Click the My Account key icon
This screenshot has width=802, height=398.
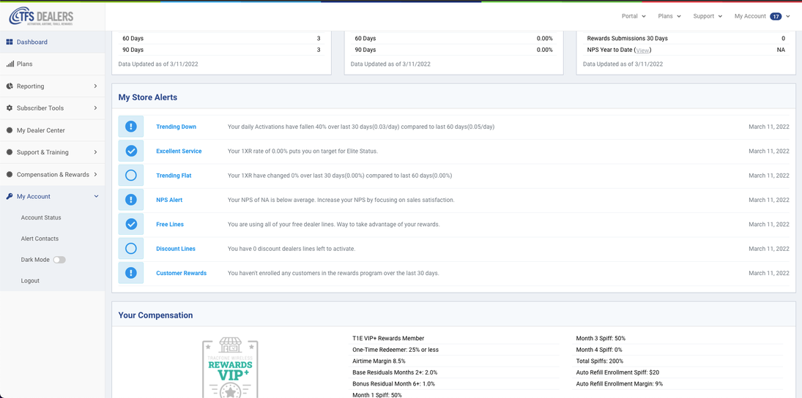(x=10, y=196)
